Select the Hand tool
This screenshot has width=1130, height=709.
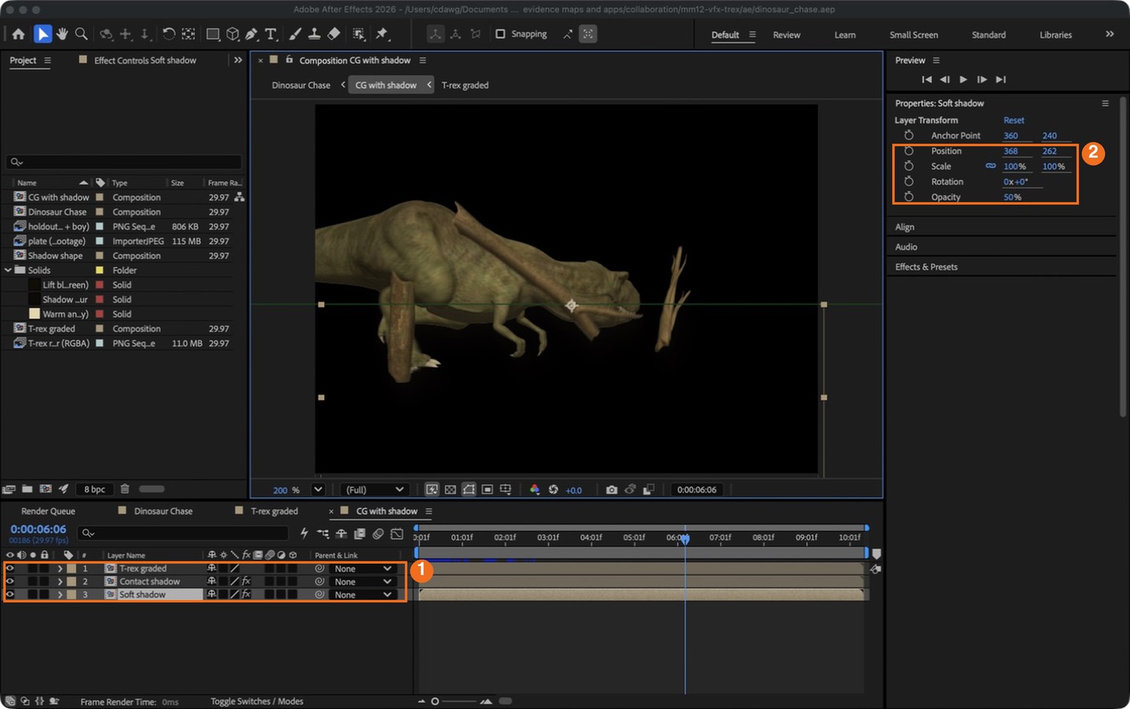pos(62,34)
